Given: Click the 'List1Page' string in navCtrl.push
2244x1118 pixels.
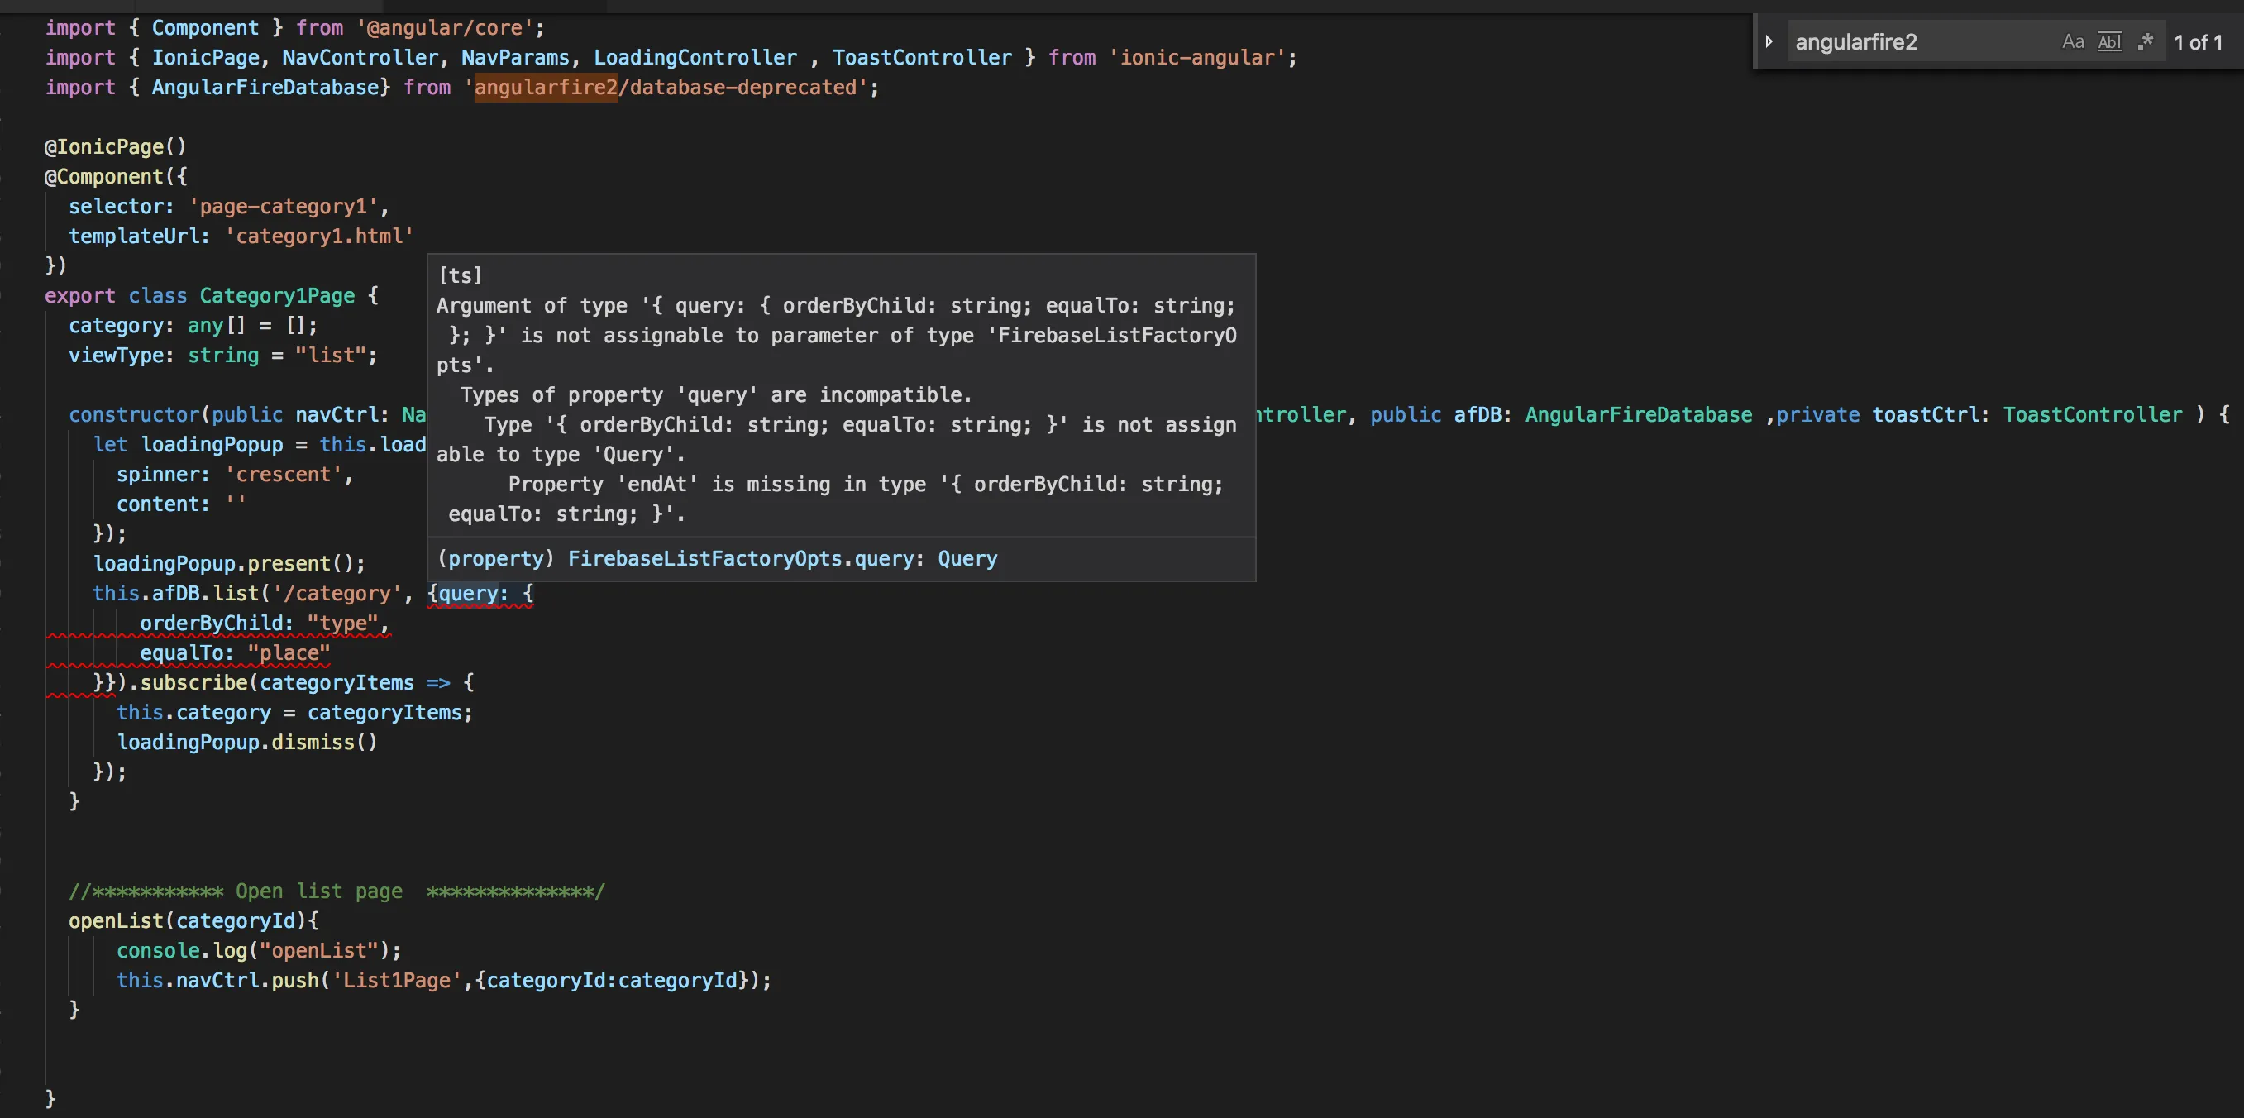Looking at the screenshot, I should click(396, 981).
